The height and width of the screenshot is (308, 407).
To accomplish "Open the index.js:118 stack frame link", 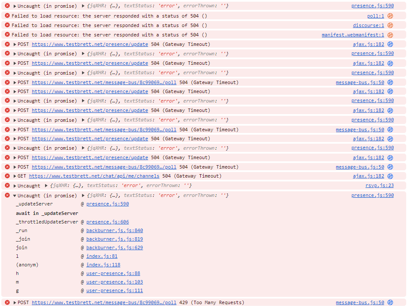I will [103, 265].
